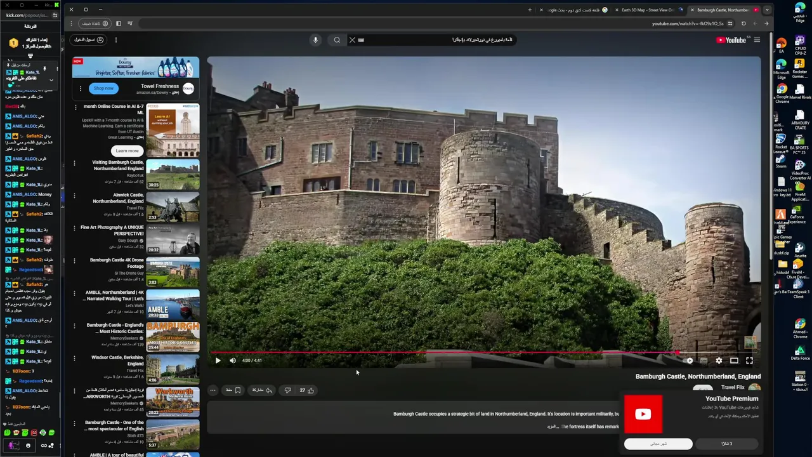Switch the player to theater mode

(734, 361)
